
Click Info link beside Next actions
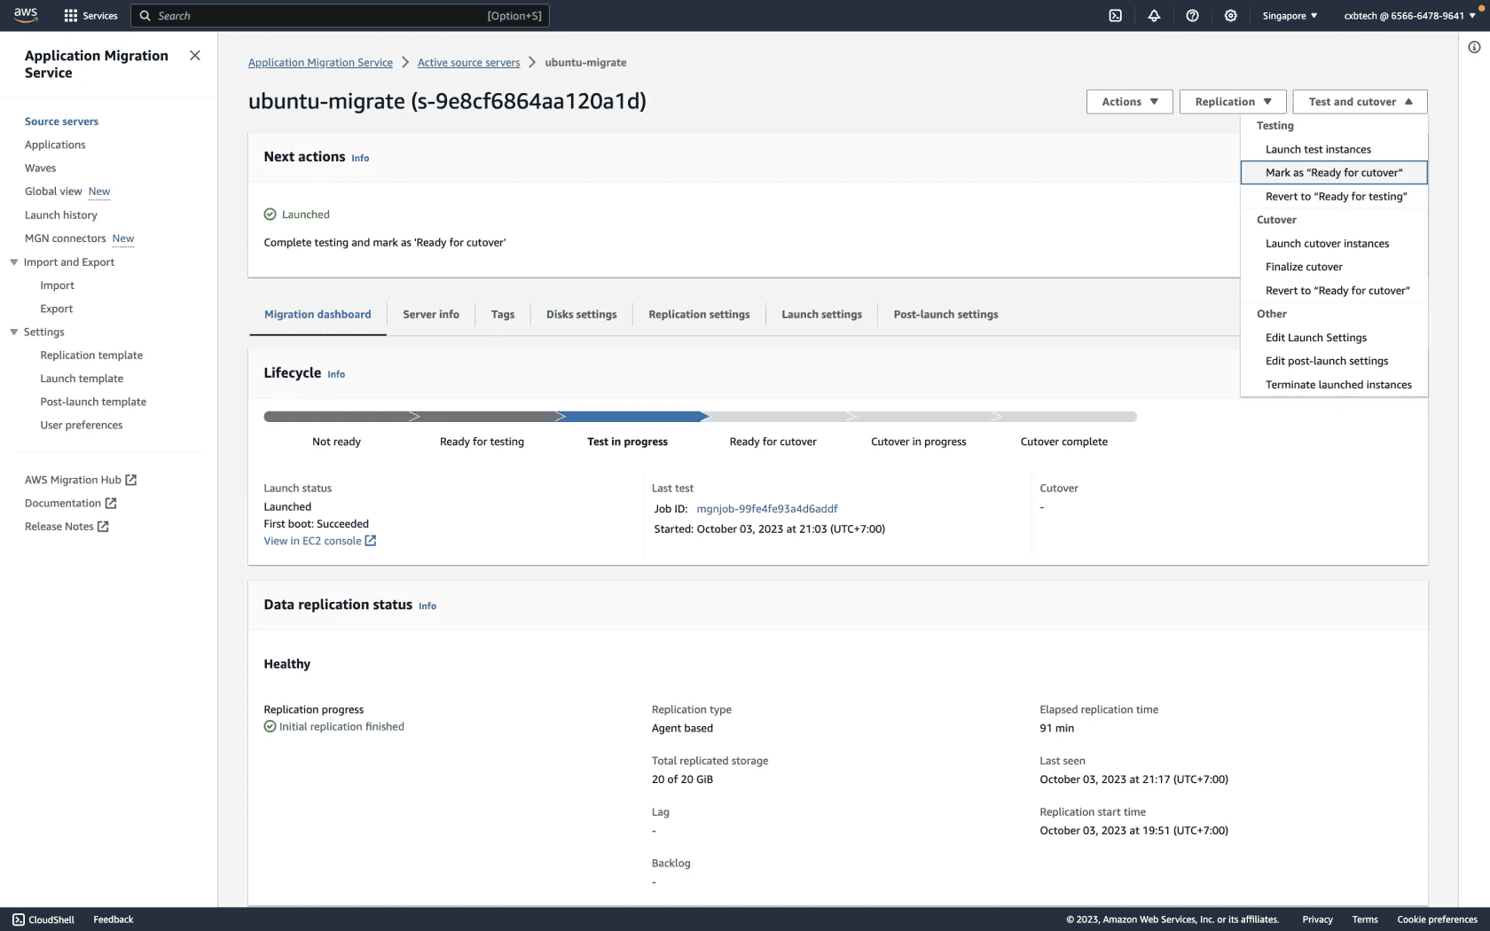click(360, 159)
